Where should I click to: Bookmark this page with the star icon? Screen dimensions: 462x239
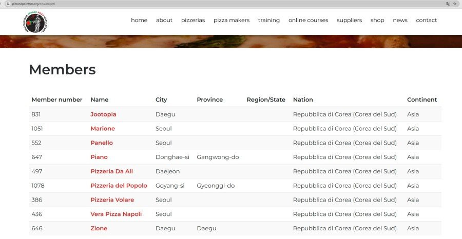[455, 4]
